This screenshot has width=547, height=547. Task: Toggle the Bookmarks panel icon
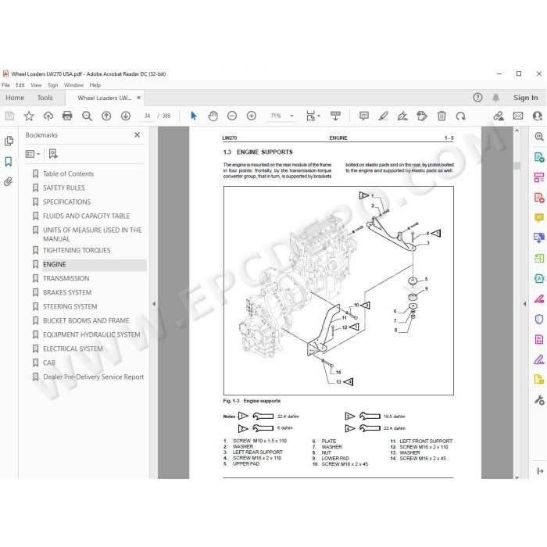pyautogui.click(x=9, y=161)
